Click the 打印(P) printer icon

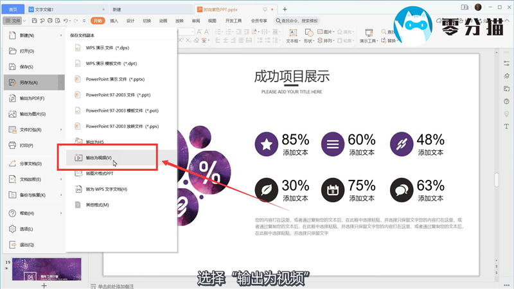click(x=12, y=145)
